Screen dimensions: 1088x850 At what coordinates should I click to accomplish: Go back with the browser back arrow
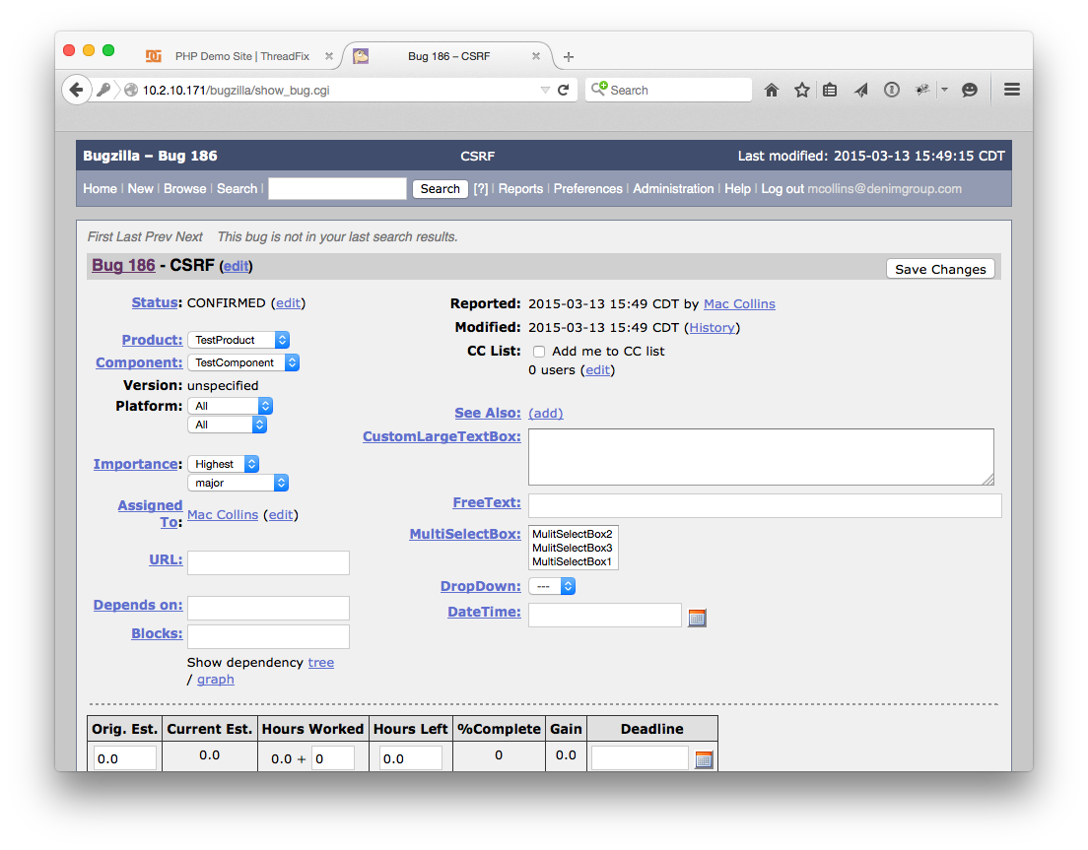pos(76,90)
